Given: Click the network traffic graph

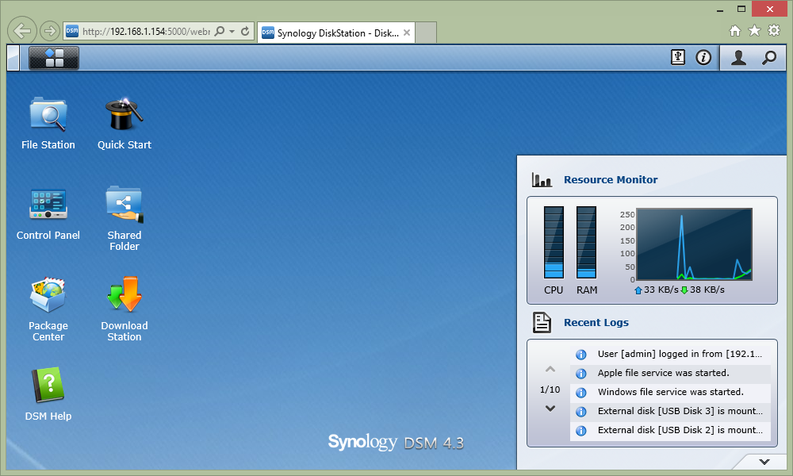Looking at the screenshot, I should (x=694, y=244).
